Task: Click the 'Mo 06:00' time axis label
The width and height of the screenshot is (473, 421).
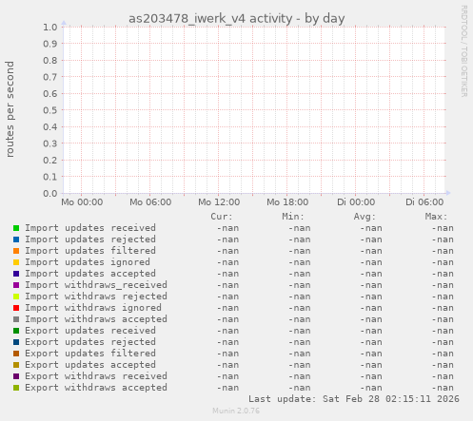Action: pos(150,202)
